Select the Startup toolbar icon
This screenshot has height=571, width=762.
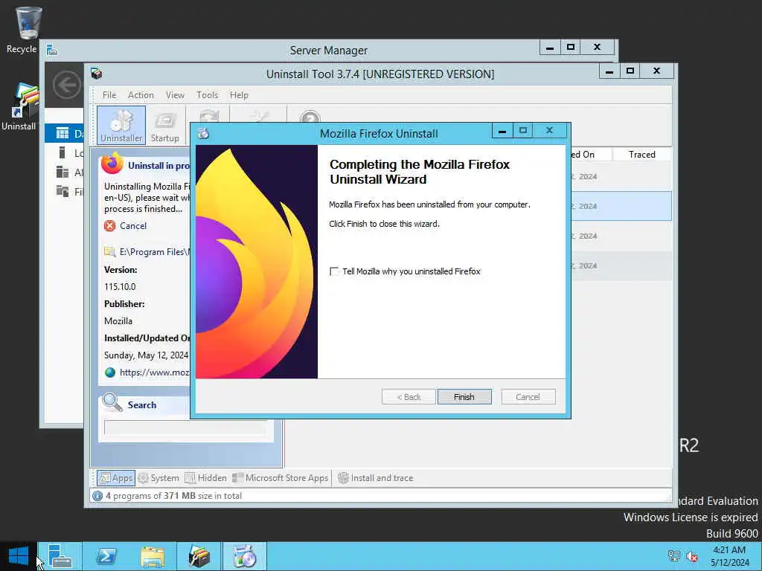164,125
